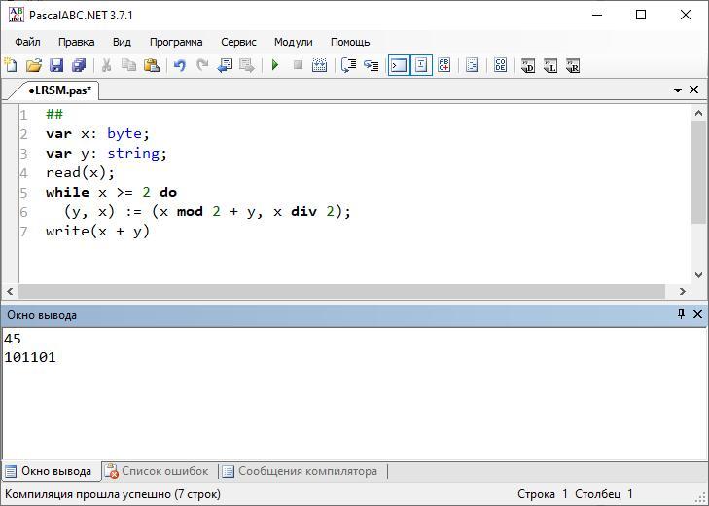The width and height of the screenshot is (709, 506).
Task: Open a file with folder icon
Action: 34,66
